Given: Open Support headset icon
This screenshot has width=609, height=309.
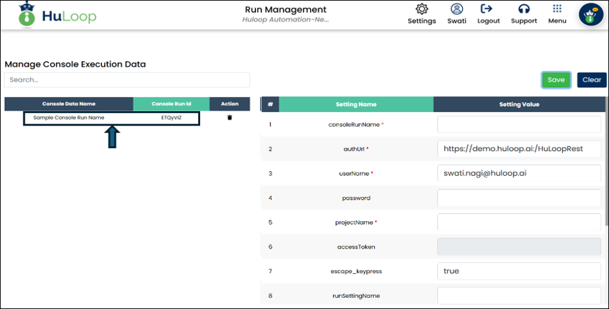Looking at the screenshot, I should pos(524,9).
